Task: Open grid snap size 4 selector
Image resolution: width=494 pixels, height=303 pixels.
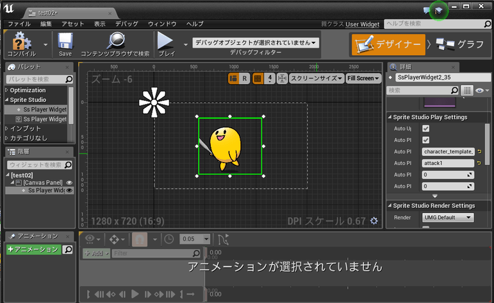Action: click(270, 78)
